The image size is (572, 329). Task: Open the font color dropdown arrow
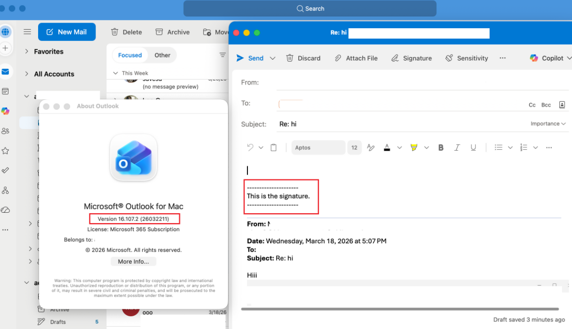[x=399, y=147]
